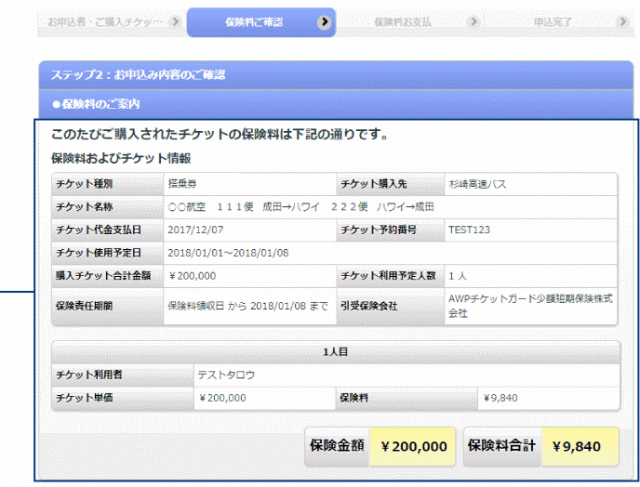Click the チケット名称 flight description value
The height and width of the screenshot is (487, 640).
pyautogui.click(x=300, y=207)
